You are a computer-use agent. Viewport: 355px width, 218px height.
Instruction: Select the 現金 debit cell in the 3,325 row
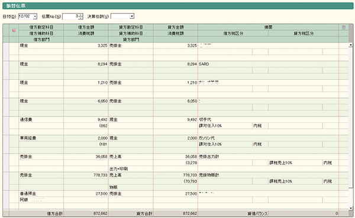[x=41, y=45]
